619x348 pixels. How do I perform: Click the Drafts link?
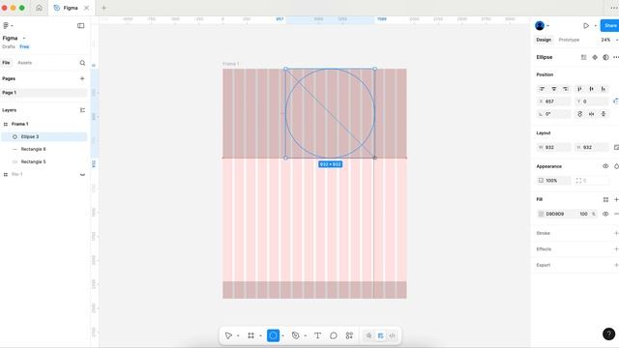[9, 46]
